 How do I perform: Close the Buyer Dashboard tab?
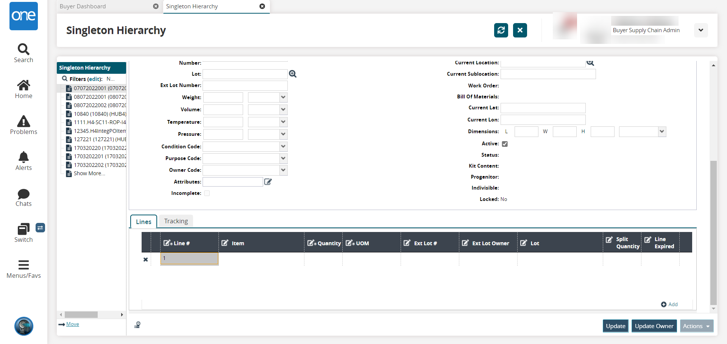(x=156, y=6)
